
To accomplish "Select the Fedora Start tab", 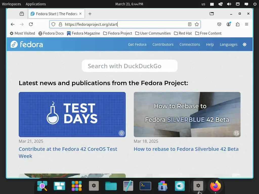I will [56, 14].
